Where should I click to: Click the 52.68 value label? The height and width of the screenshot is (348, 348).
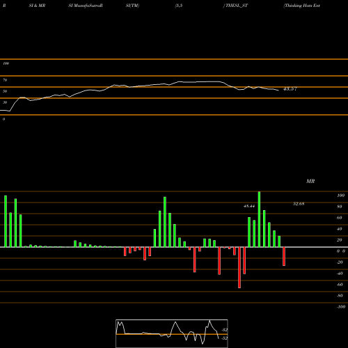[299, 204]
